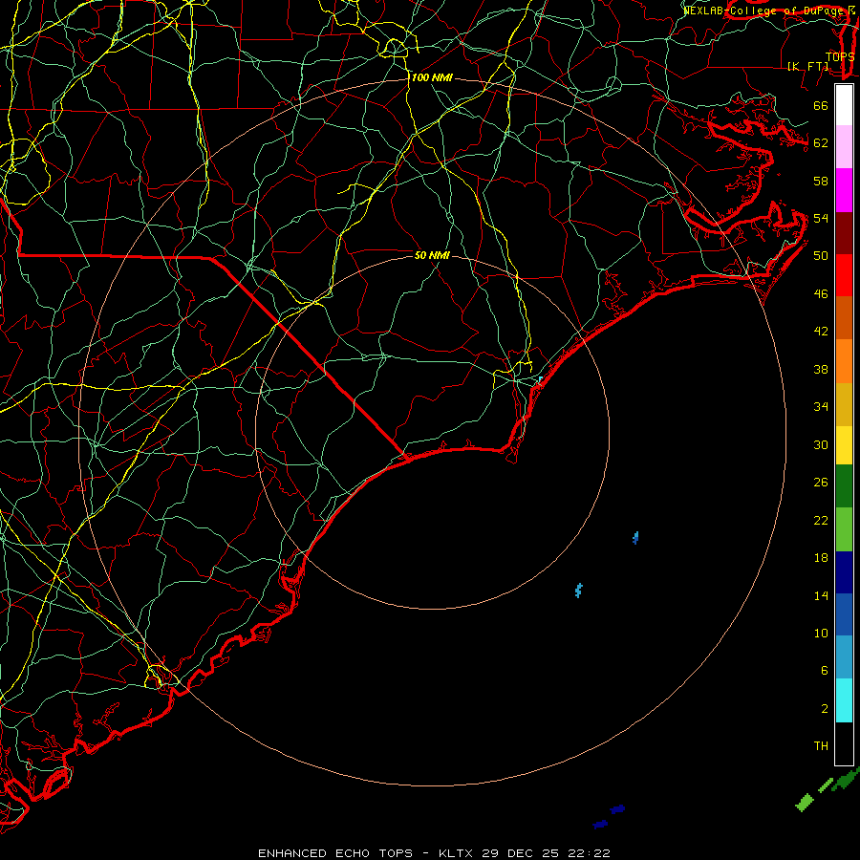Click the tiny cyan echo at the radar site
The height and width of the screenshot is (860, 860).
540,379
